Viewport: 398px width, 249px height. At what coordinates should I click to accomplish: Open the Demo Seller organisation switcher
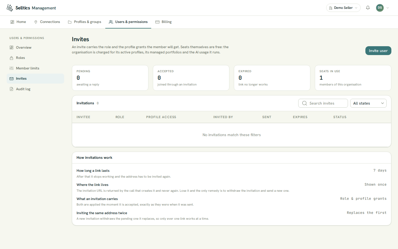point(343,8)
